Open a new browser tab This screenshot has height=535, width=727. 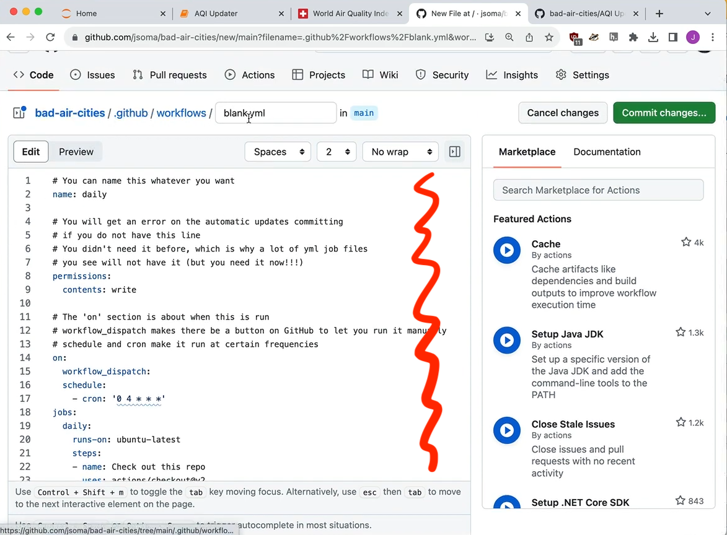(659, 14)
